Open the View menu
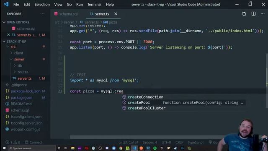This screenshot has height=151, width=268. [x=58, y=5]
